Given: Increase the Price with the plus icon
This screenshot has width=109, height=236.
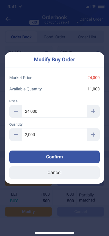Looking at the screenshot, I should pyautogui.click(x=93, y=111).
